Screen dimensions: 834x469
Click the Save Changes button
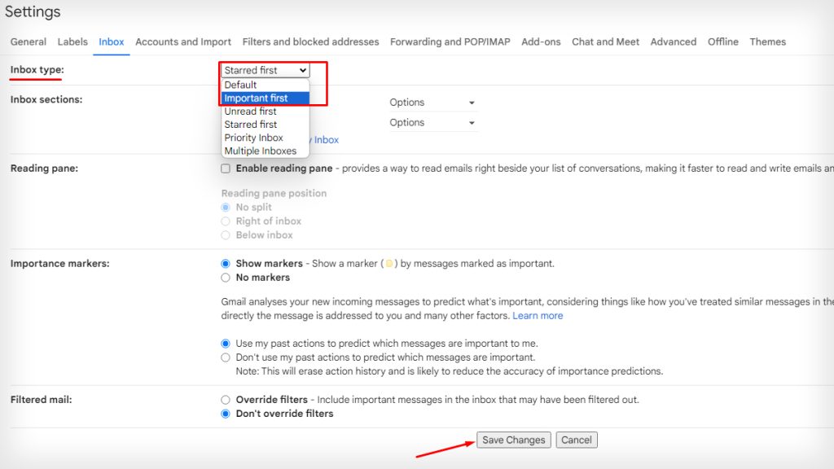tap(513, 439)
